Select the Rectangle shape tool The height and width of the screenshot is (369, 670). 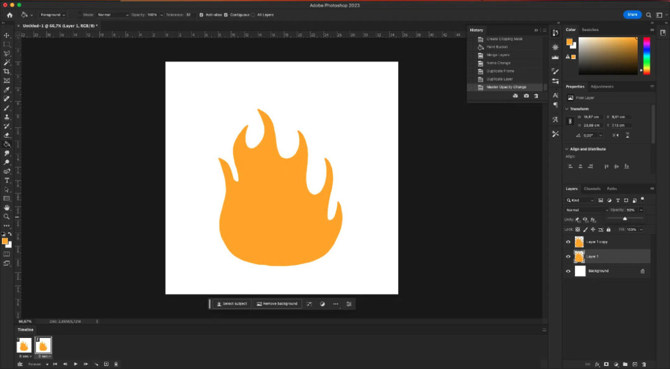coord(6,198)
